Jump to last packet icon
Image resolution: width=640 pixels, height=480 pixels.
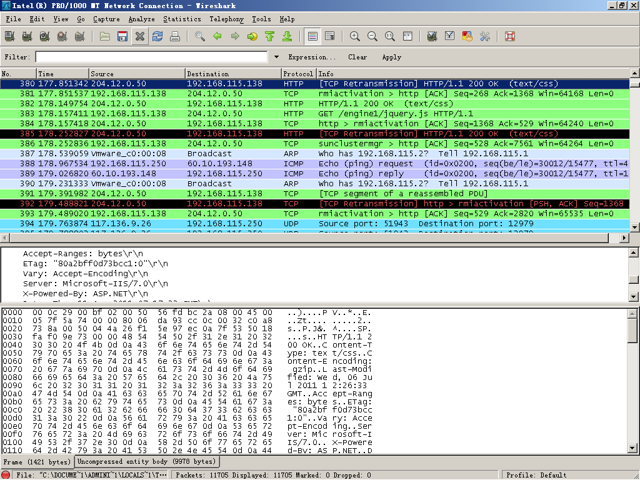[287, 36]
